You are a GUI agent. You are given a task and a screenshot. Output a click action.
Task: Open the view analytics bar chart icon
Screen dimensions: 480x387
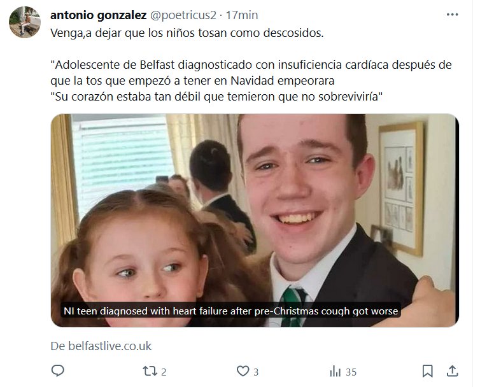click(x=335, y=371)
